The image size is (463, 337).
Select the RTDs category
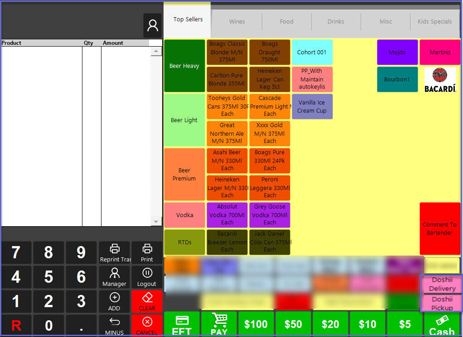[x=184, y=242]
